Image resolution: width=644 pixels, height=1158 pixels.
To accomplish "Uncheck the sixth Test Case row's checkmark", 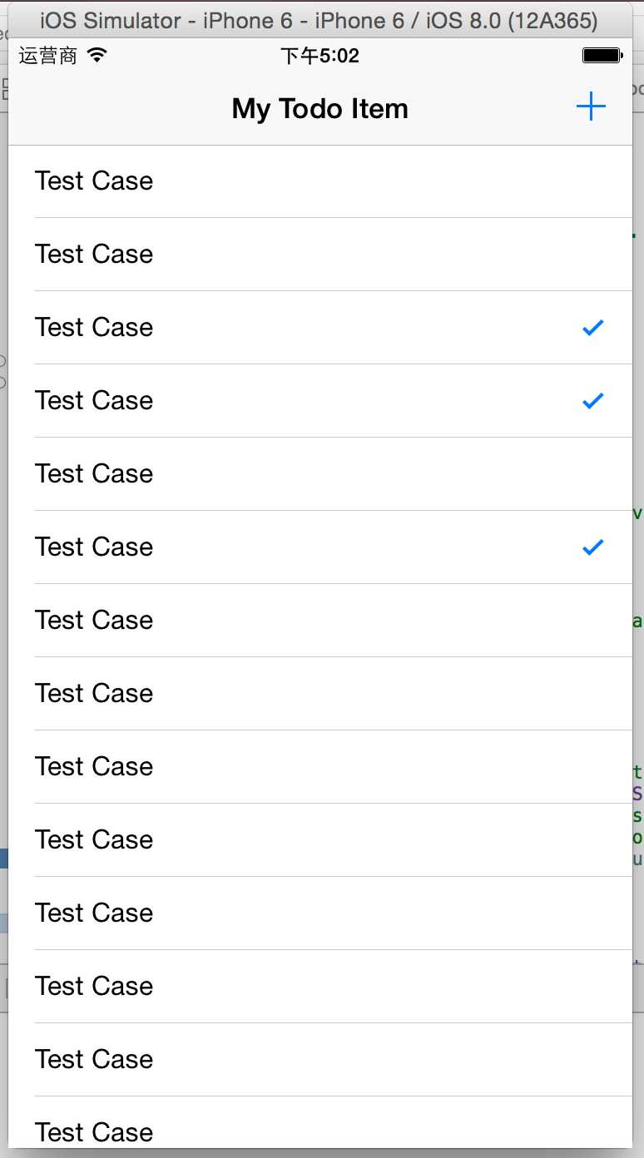I will (x=592, y=547).
